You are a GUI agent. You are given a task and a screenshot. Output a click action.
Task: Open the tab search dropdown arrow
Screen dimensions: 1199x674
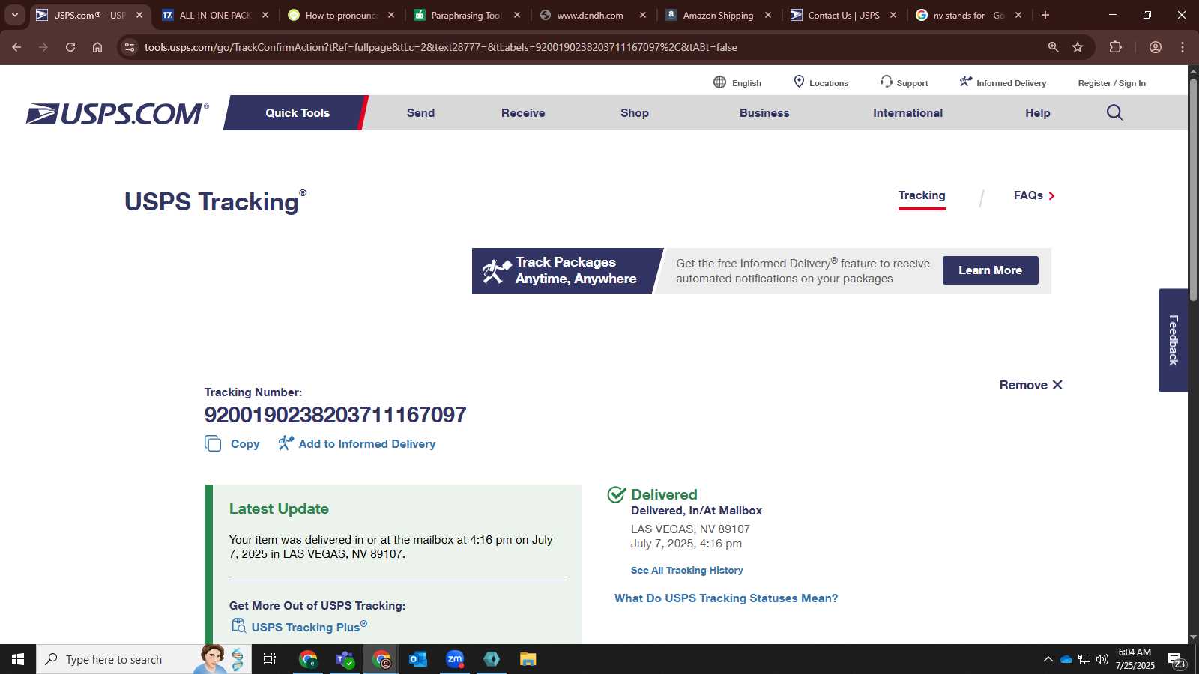point(15,15)
